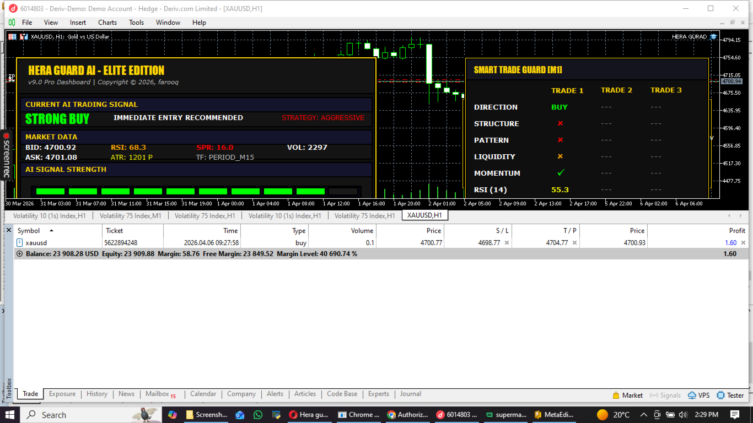Open the View menu
This screenshot has height=423, width=753.
[x=51, y=23]
